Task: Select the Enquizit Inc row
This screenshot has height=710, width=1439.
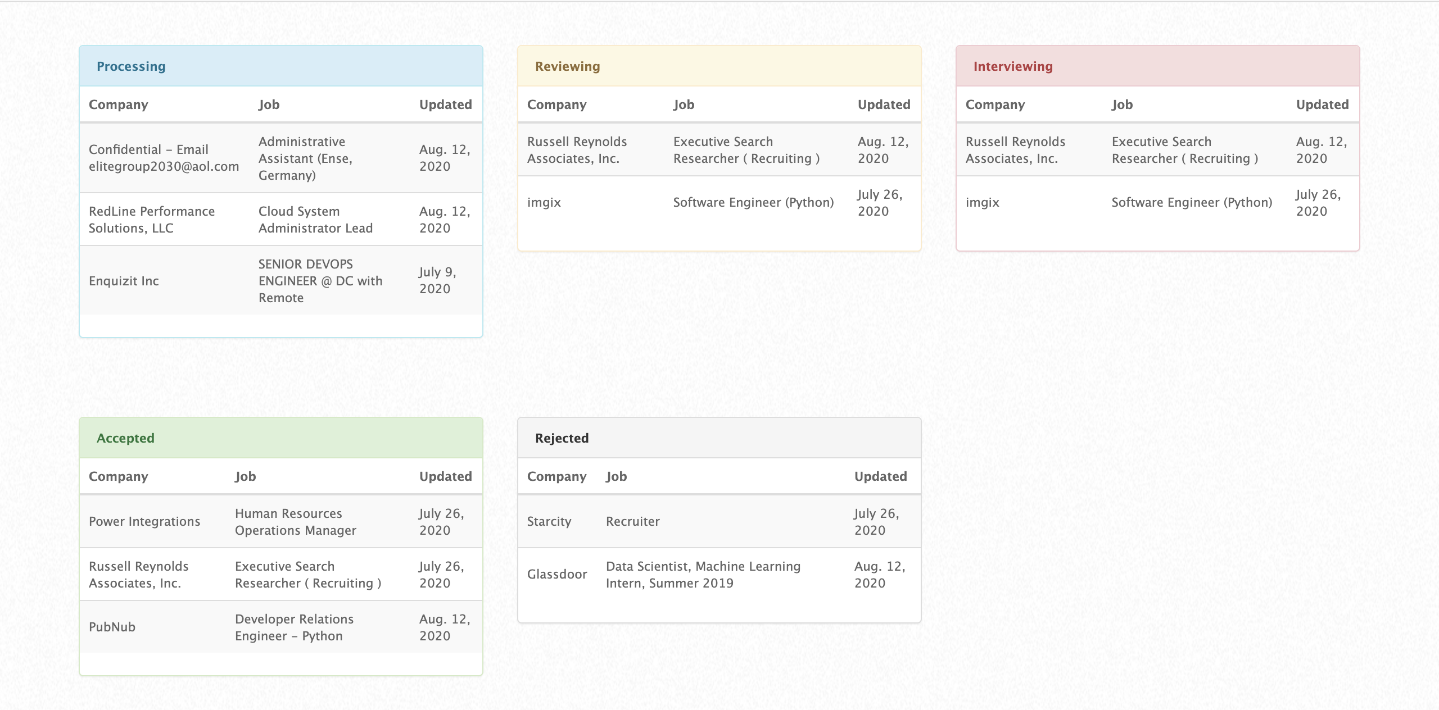Action: (124, 281)
